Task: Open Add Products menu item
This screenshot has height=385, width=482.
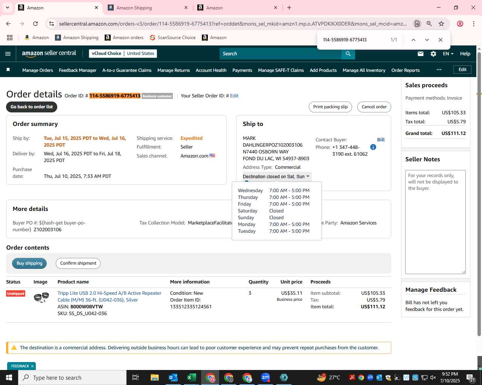Action: [323, 70]
